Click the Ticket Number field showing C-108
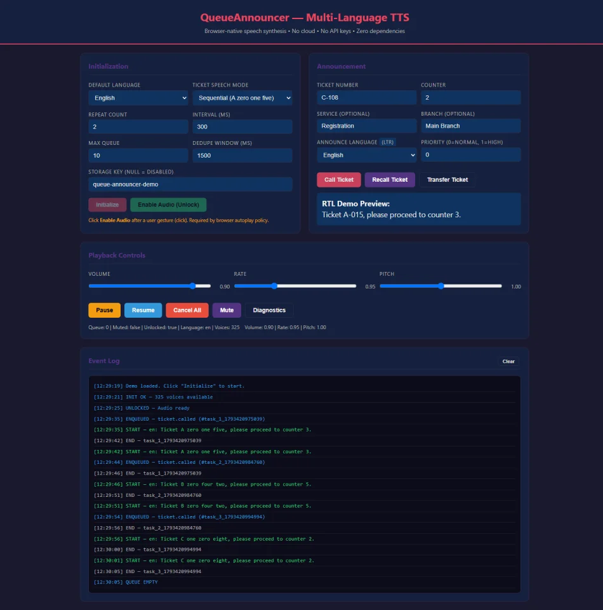 (366, 97)
